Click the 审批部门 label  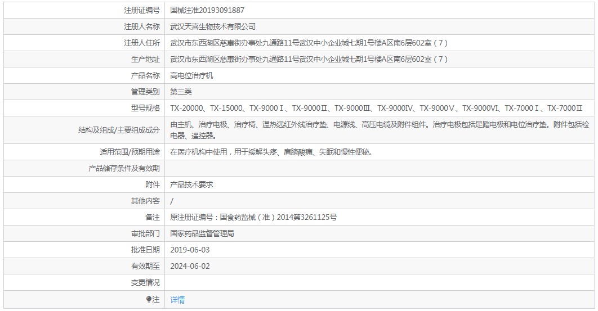pyautogui.click(x=145, y=233)
